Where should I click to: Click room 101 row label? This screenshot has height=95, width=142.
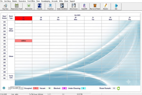click(x=4, y=41)
